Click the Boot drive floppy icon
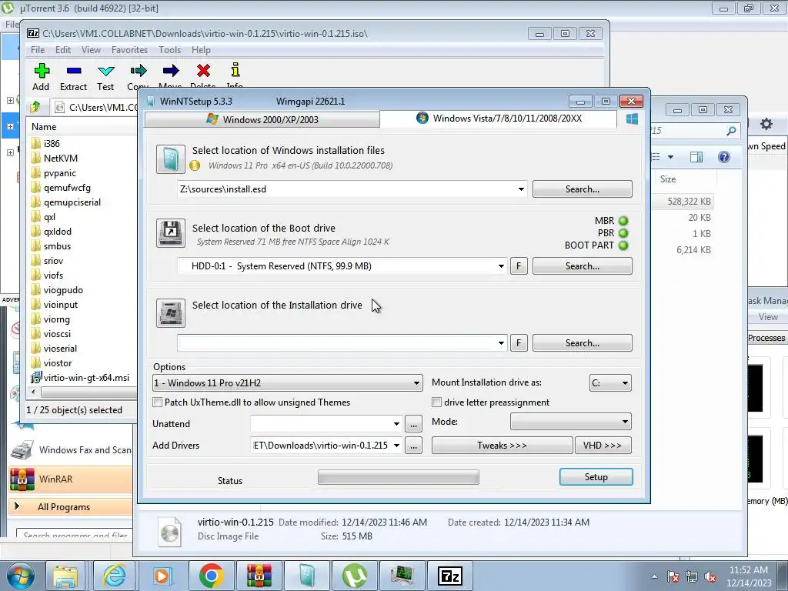 pyautogui.click(x=170, y=232)
